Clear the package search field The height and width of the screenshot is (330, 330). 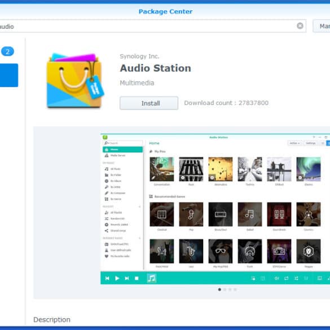[x=300, y=26]
